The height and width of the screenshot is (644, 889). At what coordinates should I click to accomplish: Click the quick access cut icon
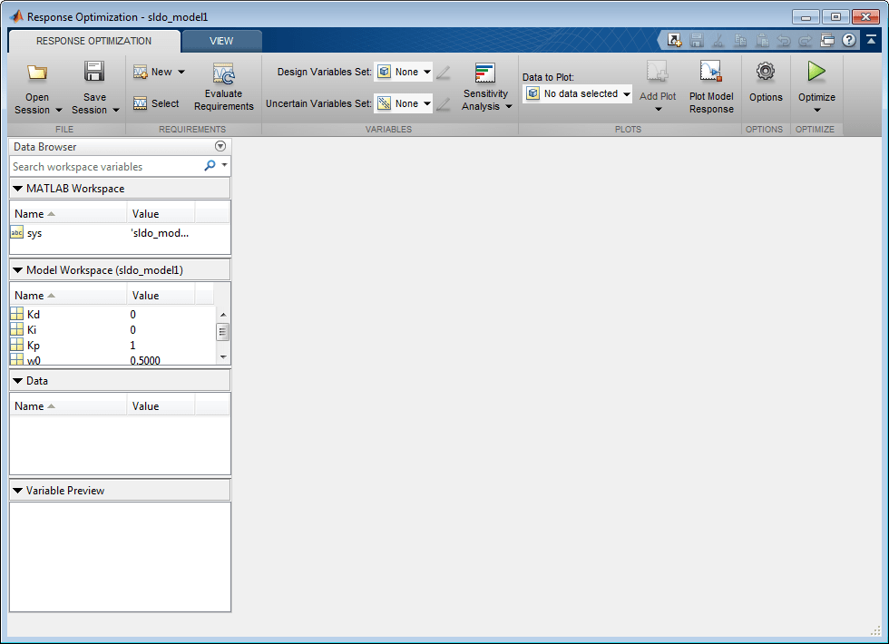tap(718, 40)
